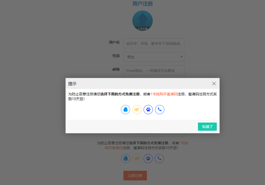265x185 pixels.
Task: Click the QQ penguin icon in the dialog
Action: pyautogui.click(x=125, y=110)
